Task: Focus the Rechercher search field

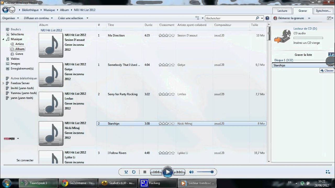Action: [x=230, y=18]
